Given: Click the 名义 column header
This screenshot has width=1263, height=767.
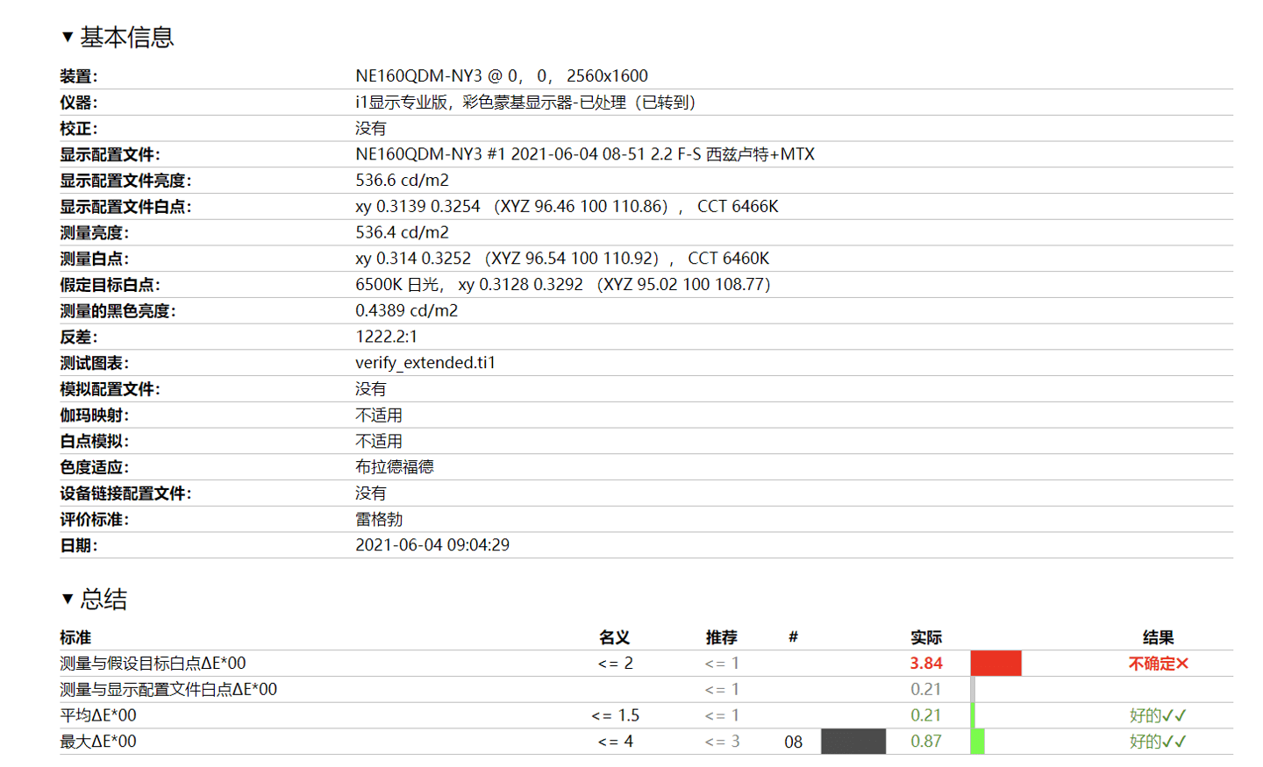Looking at the screenshot, I should [615, 637].
